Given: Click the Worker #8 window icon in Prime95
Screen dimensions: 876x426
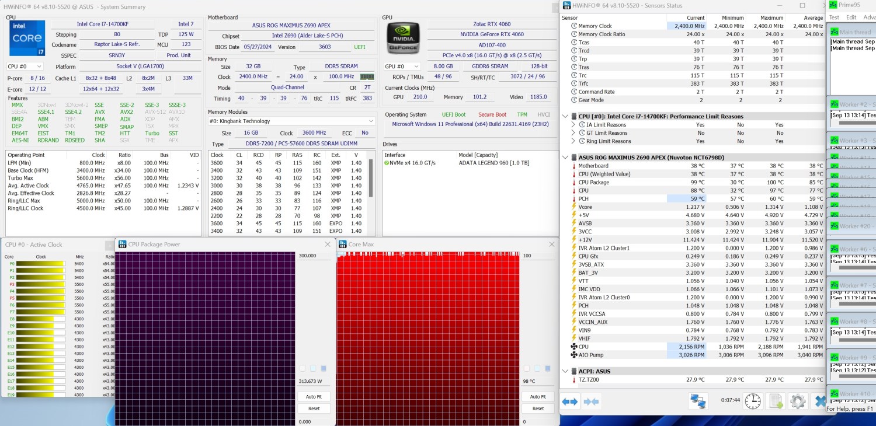Looking at the screenshot, I should 834,322.
